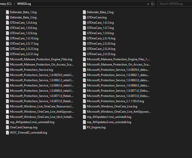This screenshot has width=192, height=158.
Task: Select file GTOneCare_2.0.20.log
Action: (99, 44)
